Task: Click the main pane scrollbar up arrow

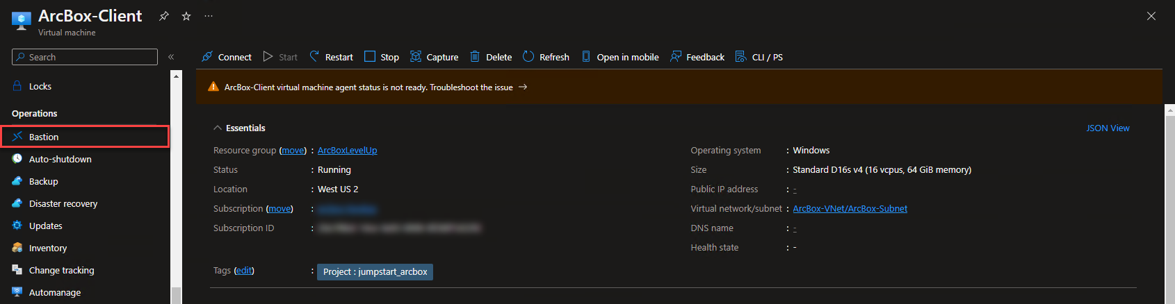Action: point(1169,110)
